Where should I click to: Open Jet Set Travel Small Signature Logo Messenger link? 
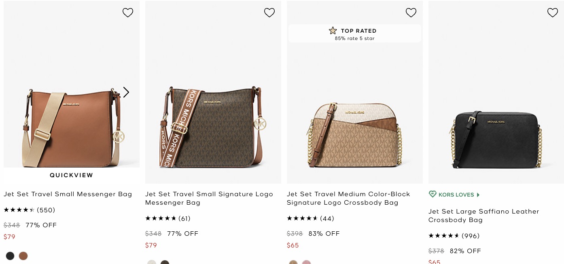click(209, 198)
